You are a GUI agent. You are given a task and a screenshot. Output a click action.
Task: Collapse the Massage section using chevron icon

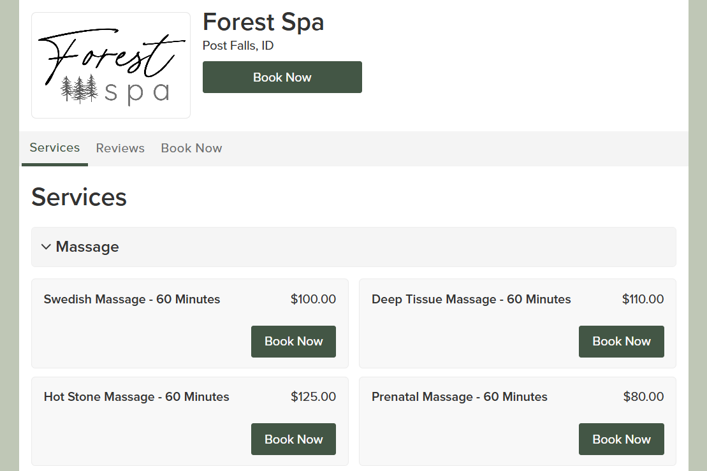[45, 247]
